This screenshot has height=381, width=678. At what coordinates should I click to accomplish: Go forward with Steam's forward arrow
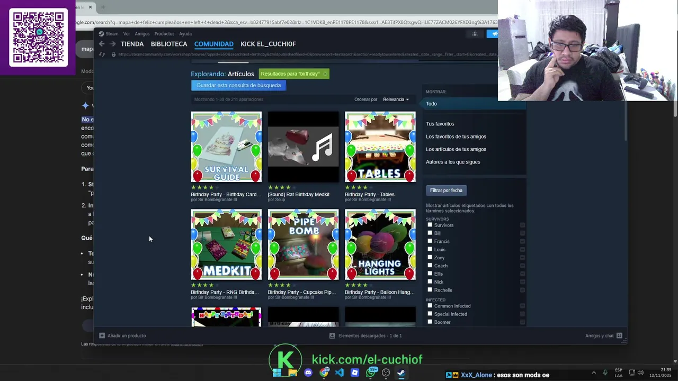(x=112, y=44)
